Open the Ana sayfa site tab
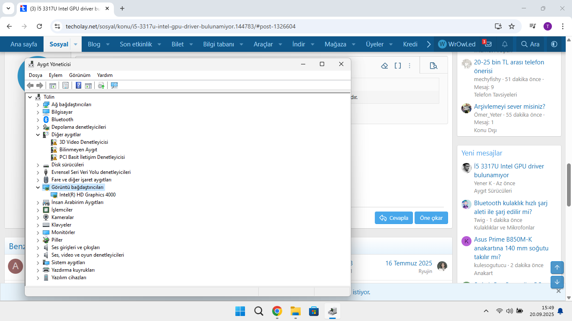This screenshot has height=321, width=572. (x=23, y=44)
